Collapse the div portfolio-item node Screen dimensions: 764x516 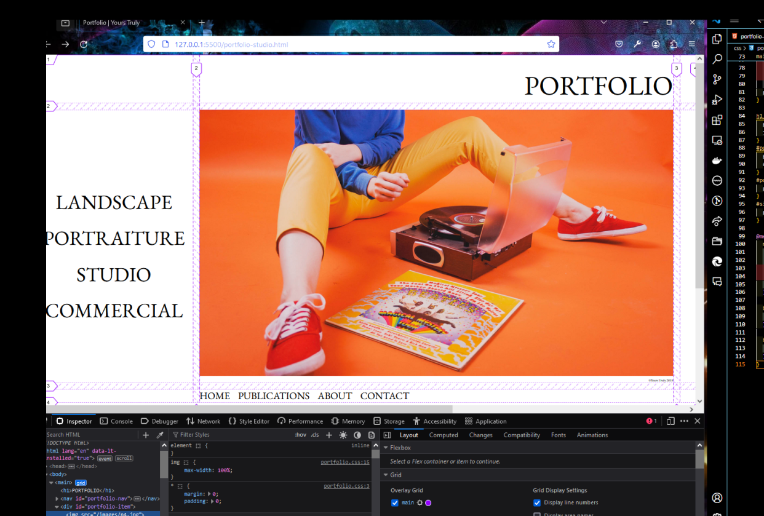[x=57, y=507]
